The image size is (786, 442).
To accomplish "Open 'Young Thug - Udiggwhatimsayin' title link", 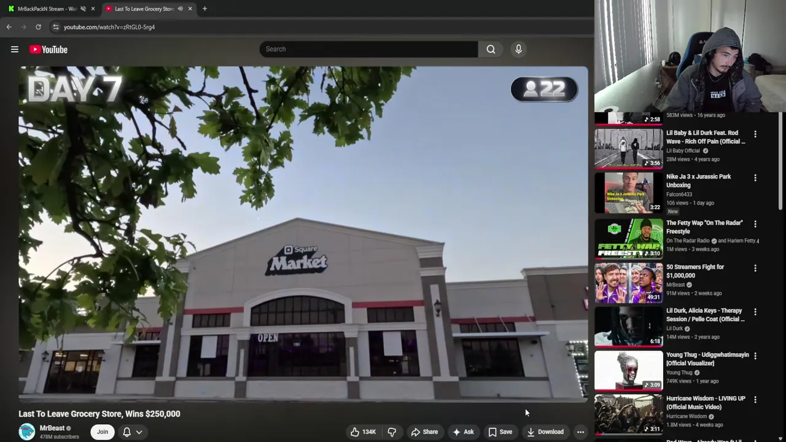I will pos(707,359).
